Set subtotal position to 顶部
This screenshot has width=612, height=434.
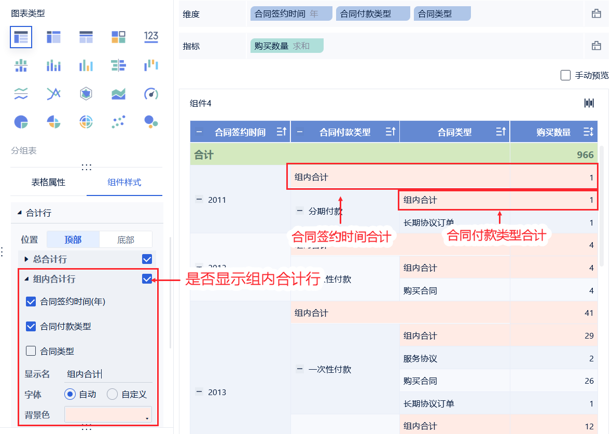(x=73, y=239)
